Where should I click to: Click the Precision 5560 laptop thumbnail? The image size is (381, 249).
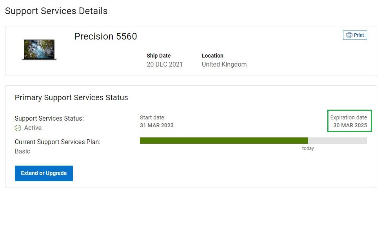(x=39, y=50)
